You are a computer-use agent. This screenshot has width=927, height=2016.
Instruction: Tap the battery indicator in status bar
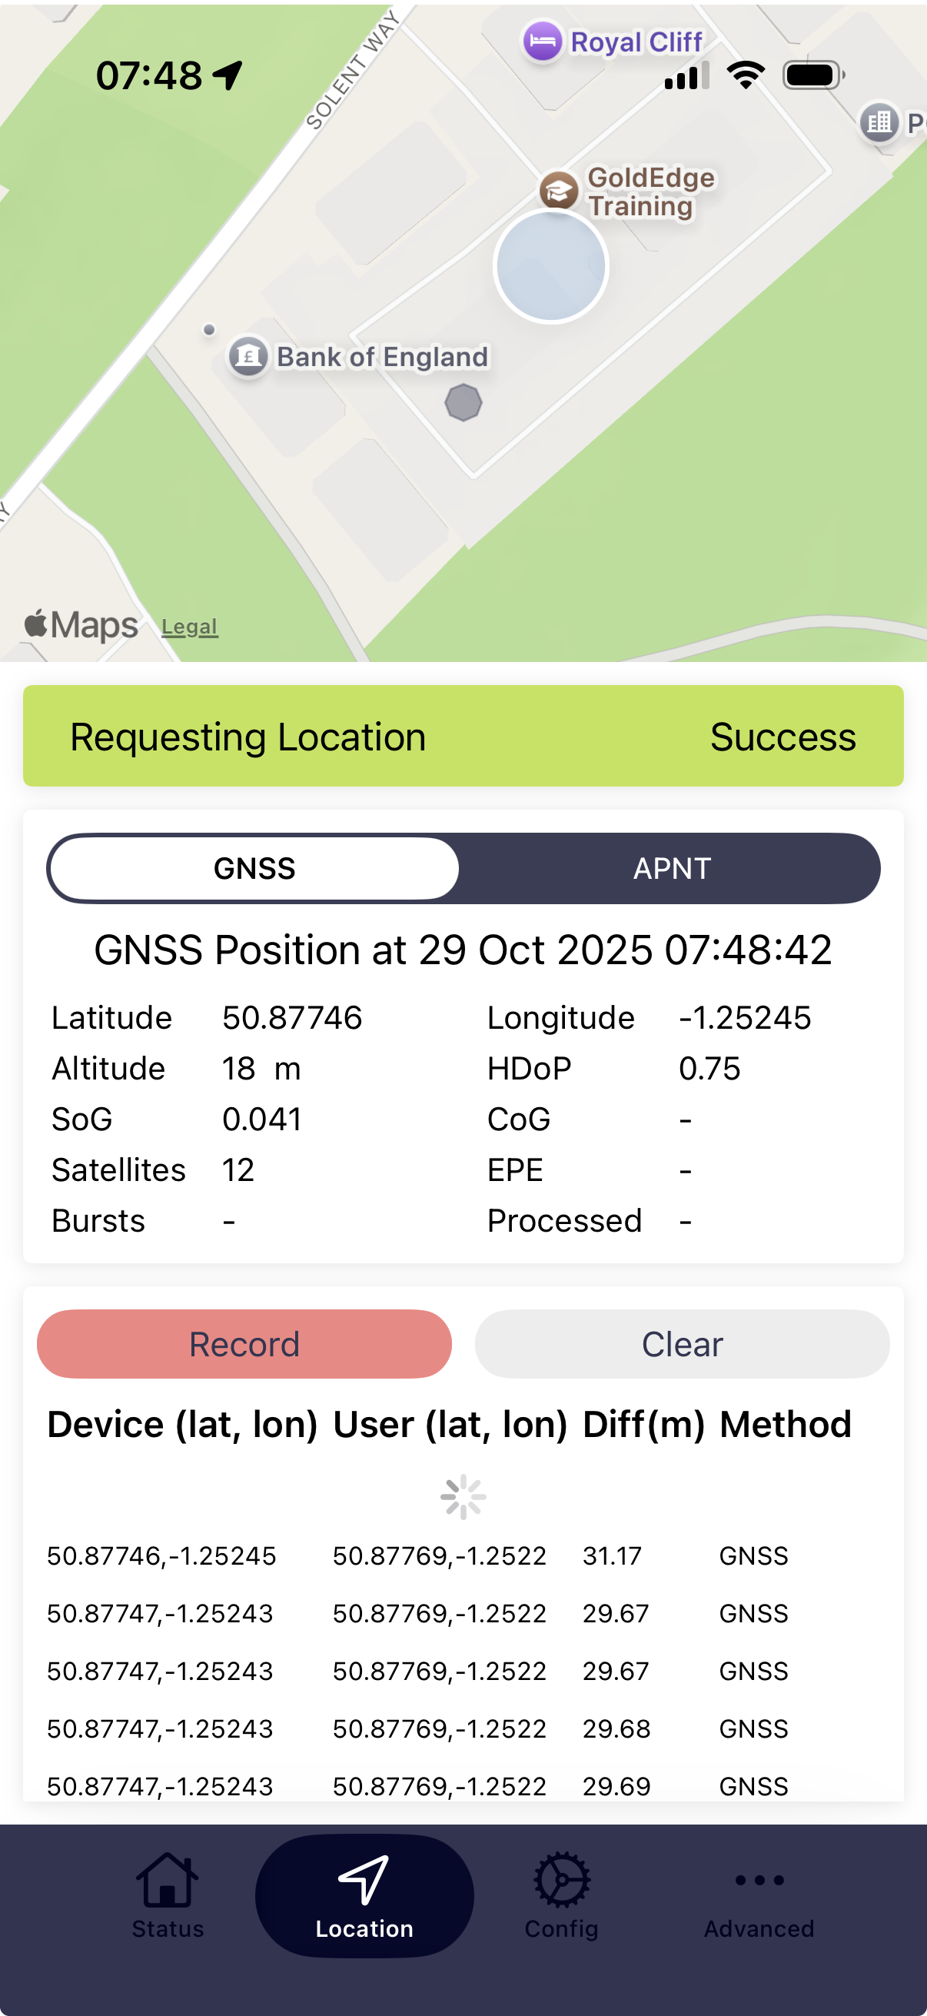tap(813, 75)
